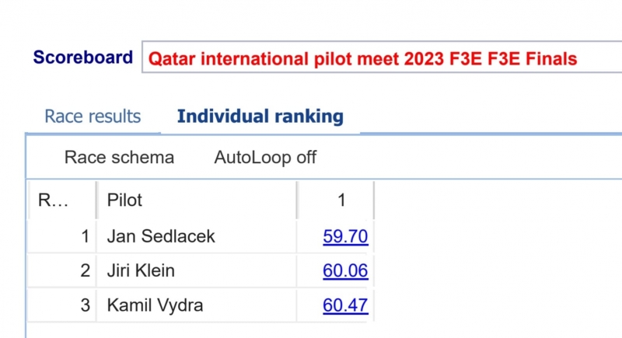This screenshot has width=622, height=338.
Task: Select the rank 3 cell
Action: point(61,305)
